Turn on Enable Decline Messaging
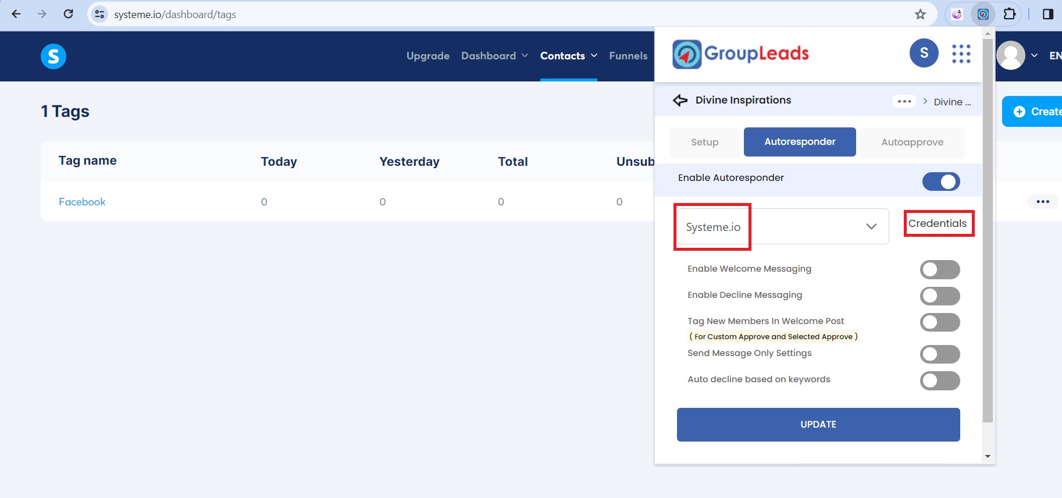This screenshot has height=498, width=1062. coord(940,296)
